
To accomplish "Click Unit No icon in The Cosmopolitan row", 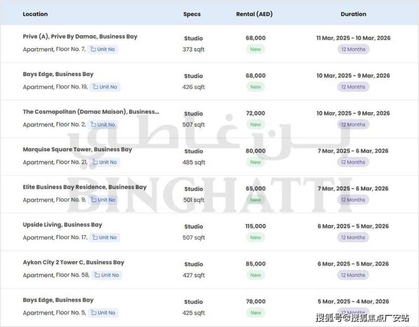I will [x=93, y=125].
